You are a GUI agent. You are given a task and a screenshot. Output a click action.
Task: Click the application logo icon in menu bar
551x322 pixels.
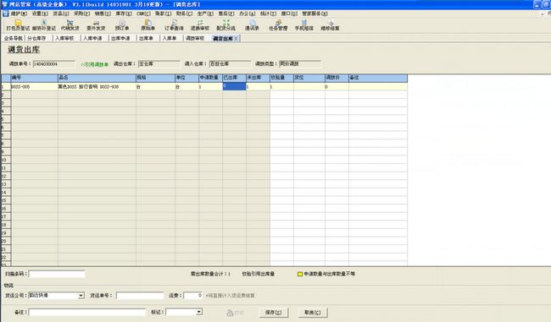pyautogui.click(x=5, y=14)
